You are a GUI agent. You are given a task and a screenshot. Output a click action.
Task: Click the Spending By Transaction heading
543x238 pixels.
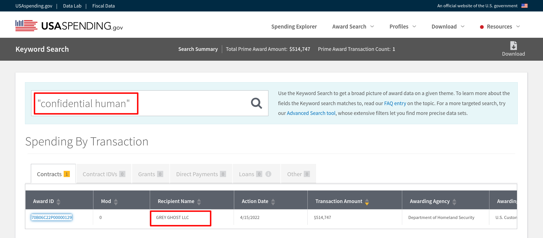pyautogui.click(x=87, y=142)
